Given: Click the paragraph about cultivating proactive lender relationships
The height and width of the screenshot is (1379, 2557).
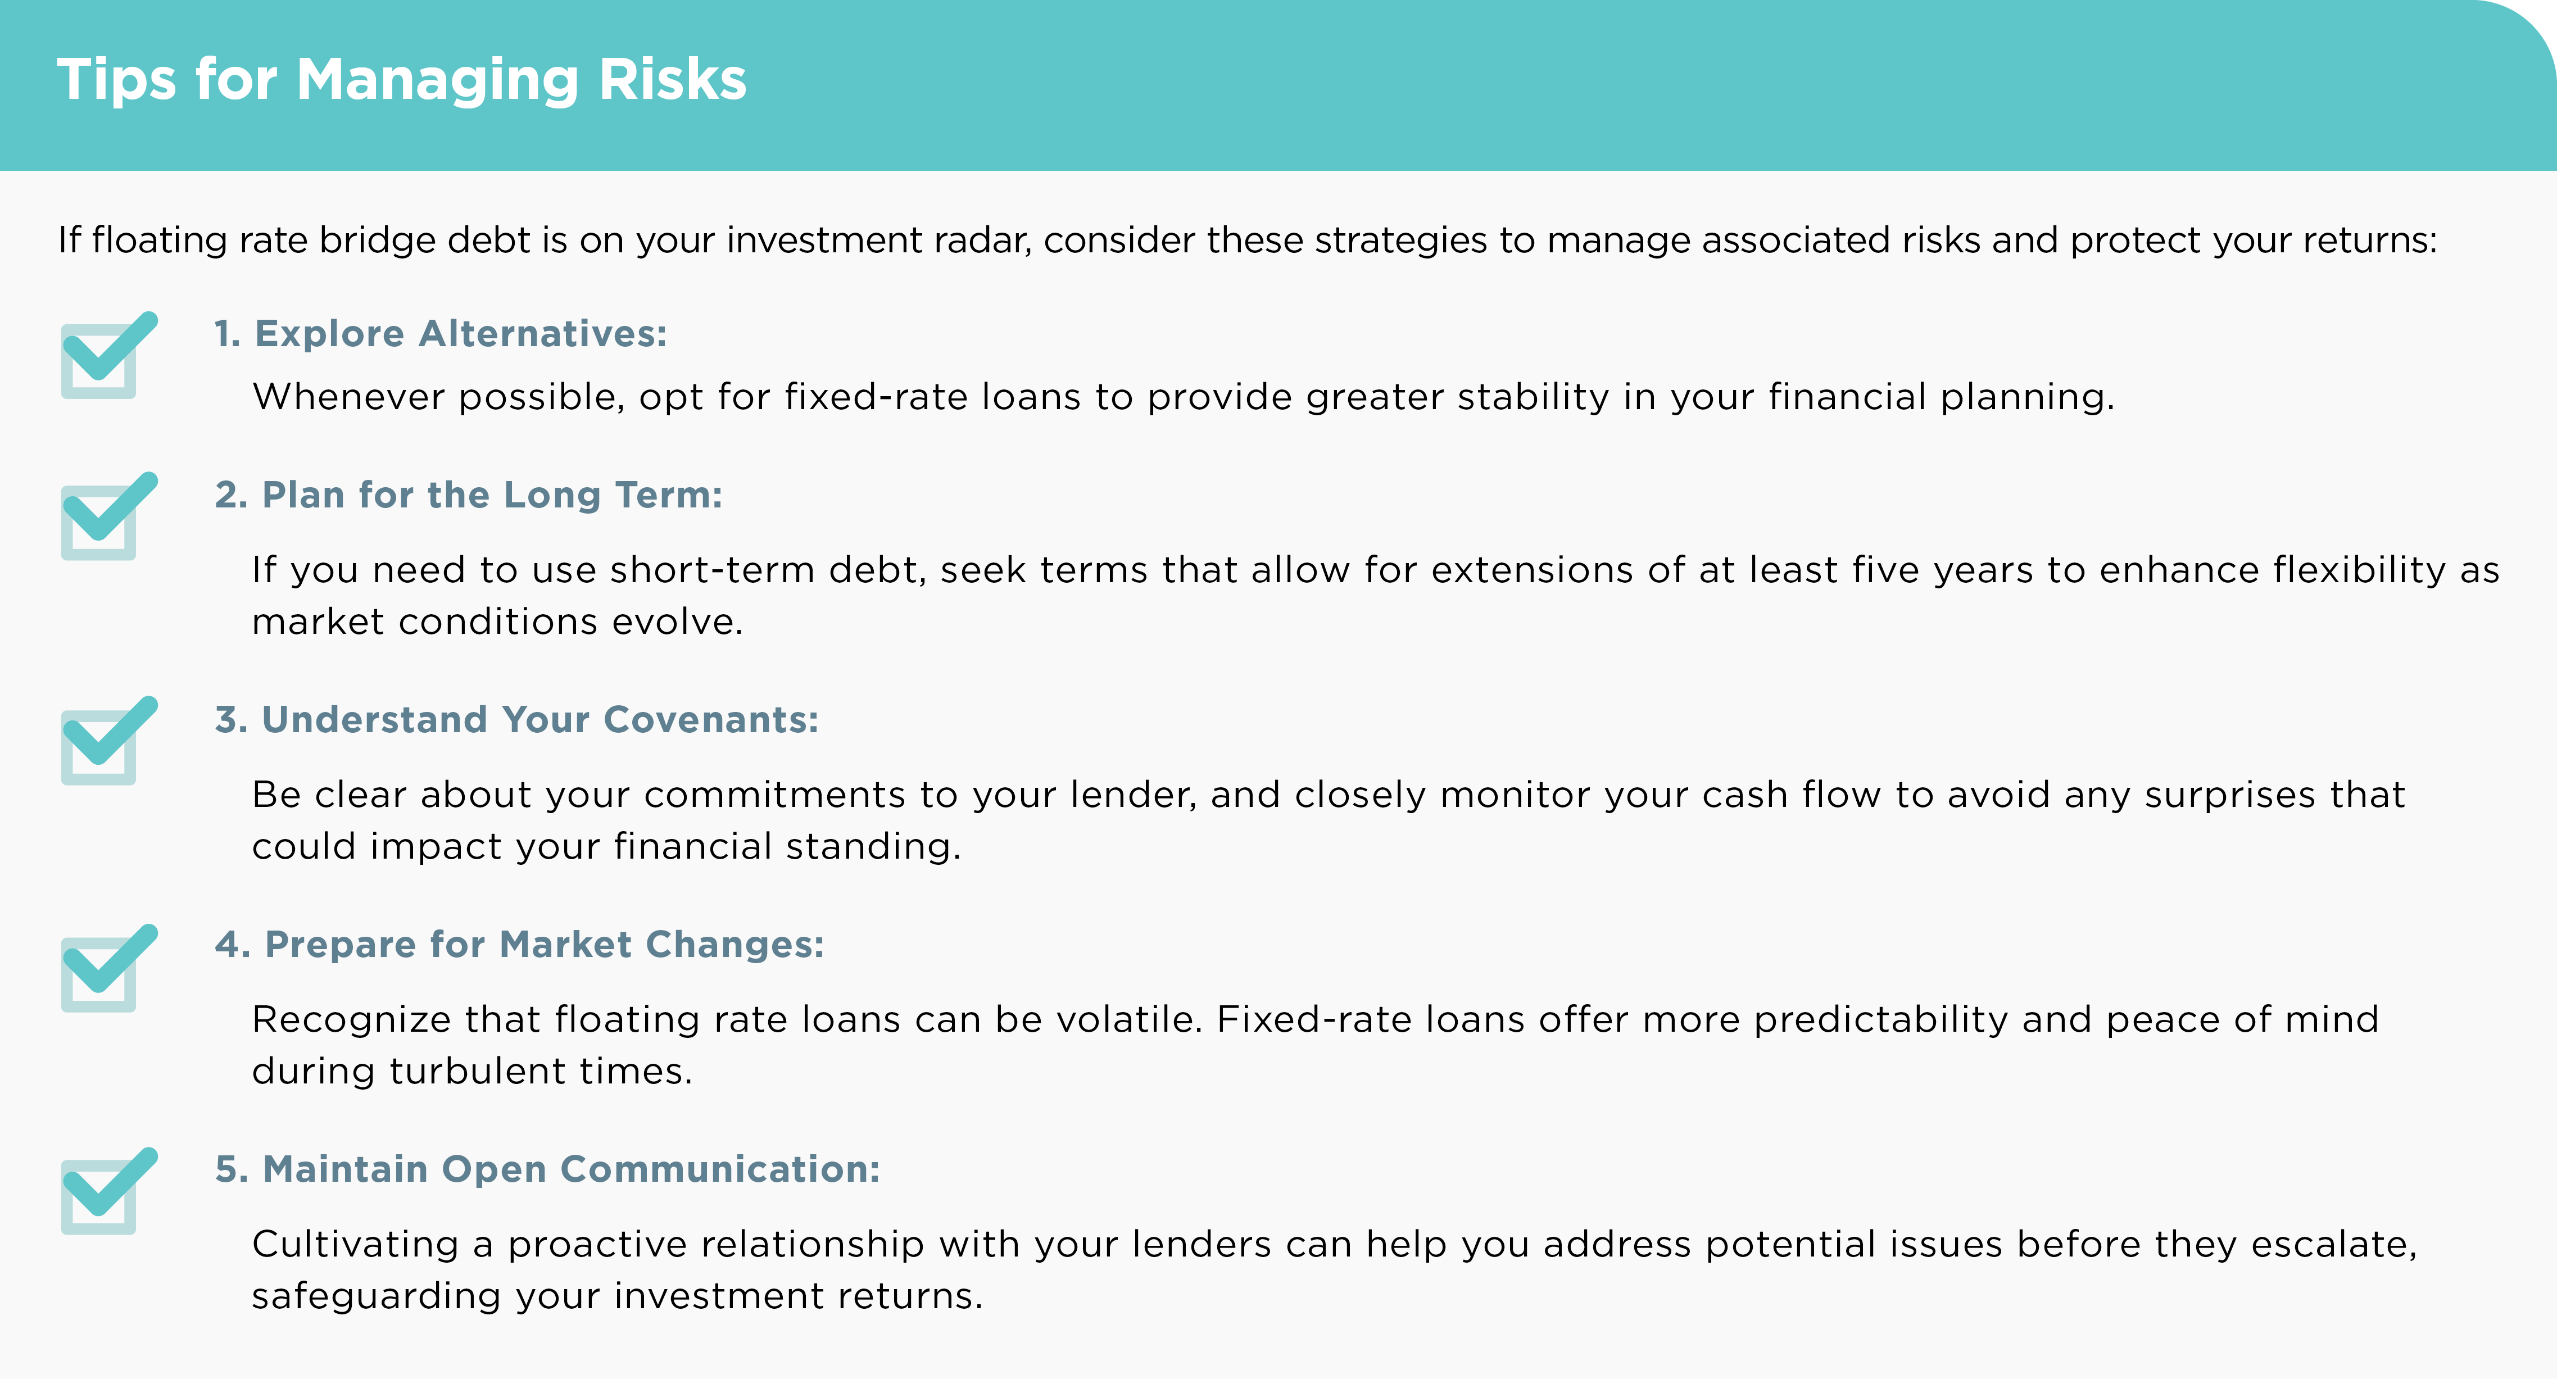Looking at the screenshot, I should pyautogui.click(x=1335, y=1270).
